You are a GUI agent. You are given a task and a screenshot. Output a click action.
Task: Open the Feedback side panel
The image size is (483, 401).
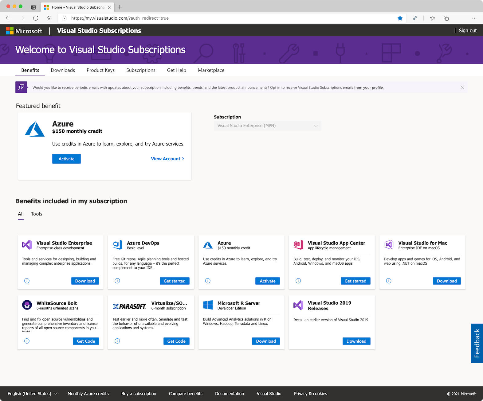[x=477, y=343]
